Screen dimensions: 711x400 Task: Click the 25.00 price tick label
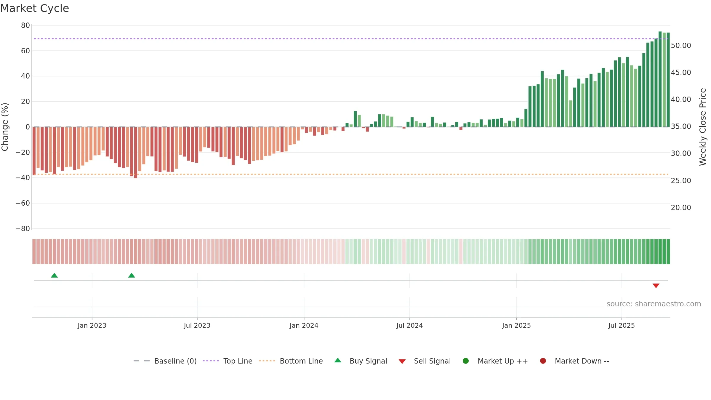681,181
